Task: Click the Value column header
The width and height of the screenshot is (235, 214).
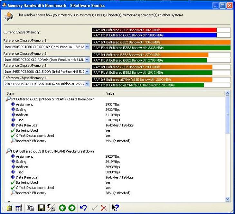Action: [164, 93]
